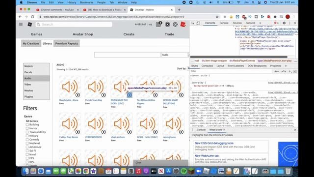Open the Audio category dropdown
This screenshot has width=314, height=177.
[x=175, y=55]
